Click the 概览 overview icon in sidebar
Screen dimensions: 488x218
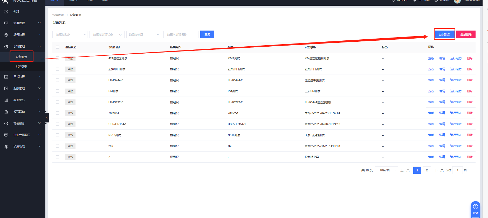point(6,12)
